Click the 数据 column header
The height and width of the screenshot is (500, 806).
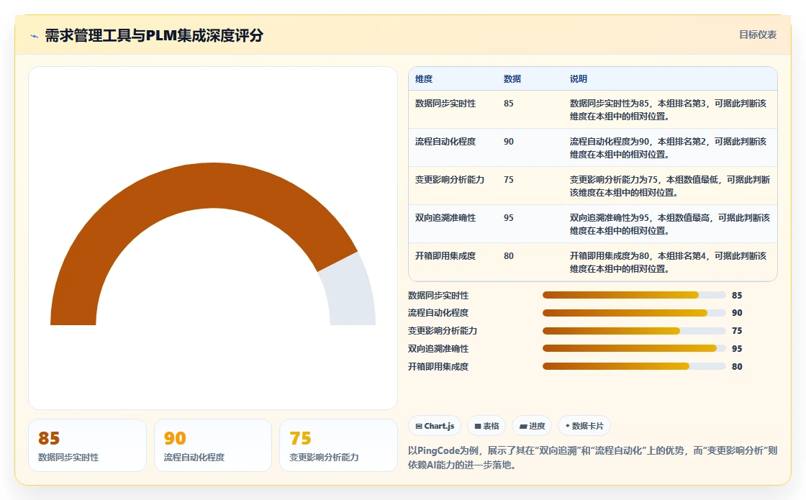point(512,79)
